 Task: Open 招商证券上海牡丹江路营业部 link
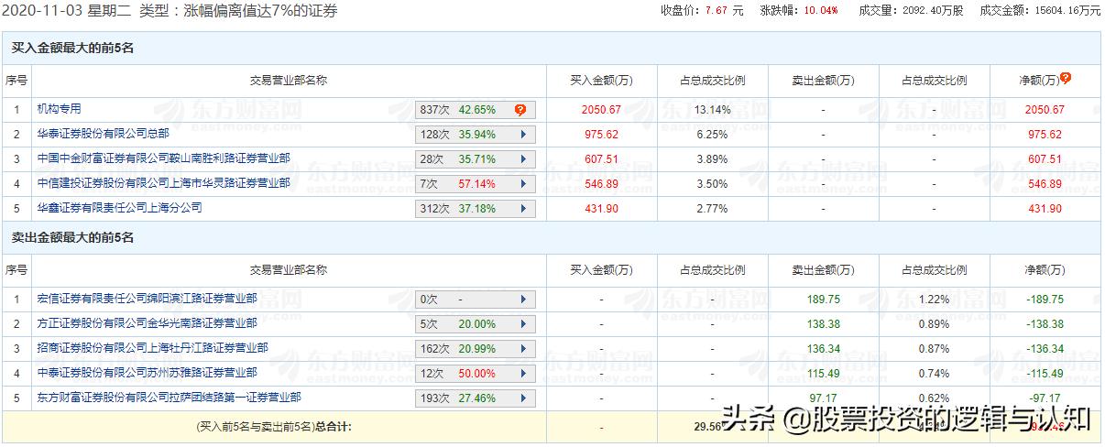(x=152, y=348)
